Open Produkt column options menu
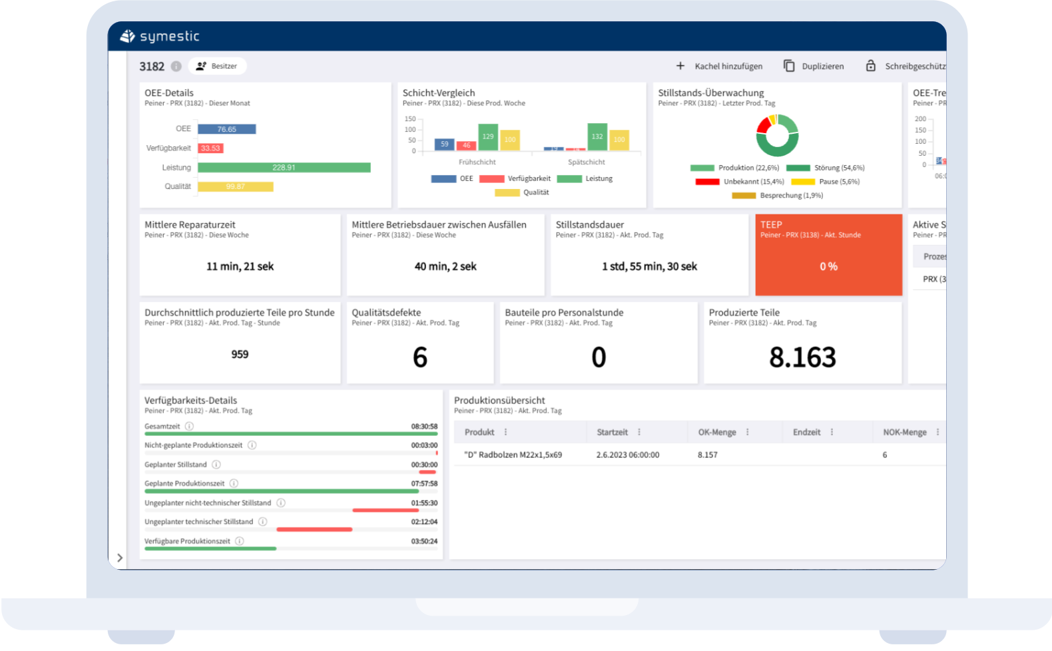Image resolution: width=1052 pixels, height=651 pixels. (x=505, y=432)
